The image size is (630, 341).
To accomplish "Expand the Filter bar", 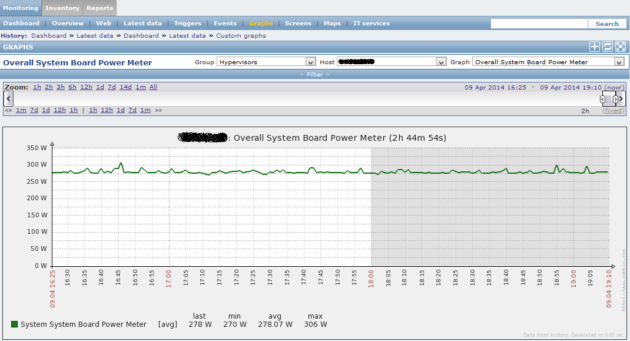I will [x=314, y=74].
